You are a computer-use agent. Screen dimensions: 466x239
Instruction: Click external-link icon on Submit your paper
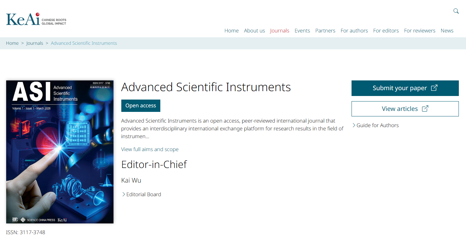tap(434, 88)
